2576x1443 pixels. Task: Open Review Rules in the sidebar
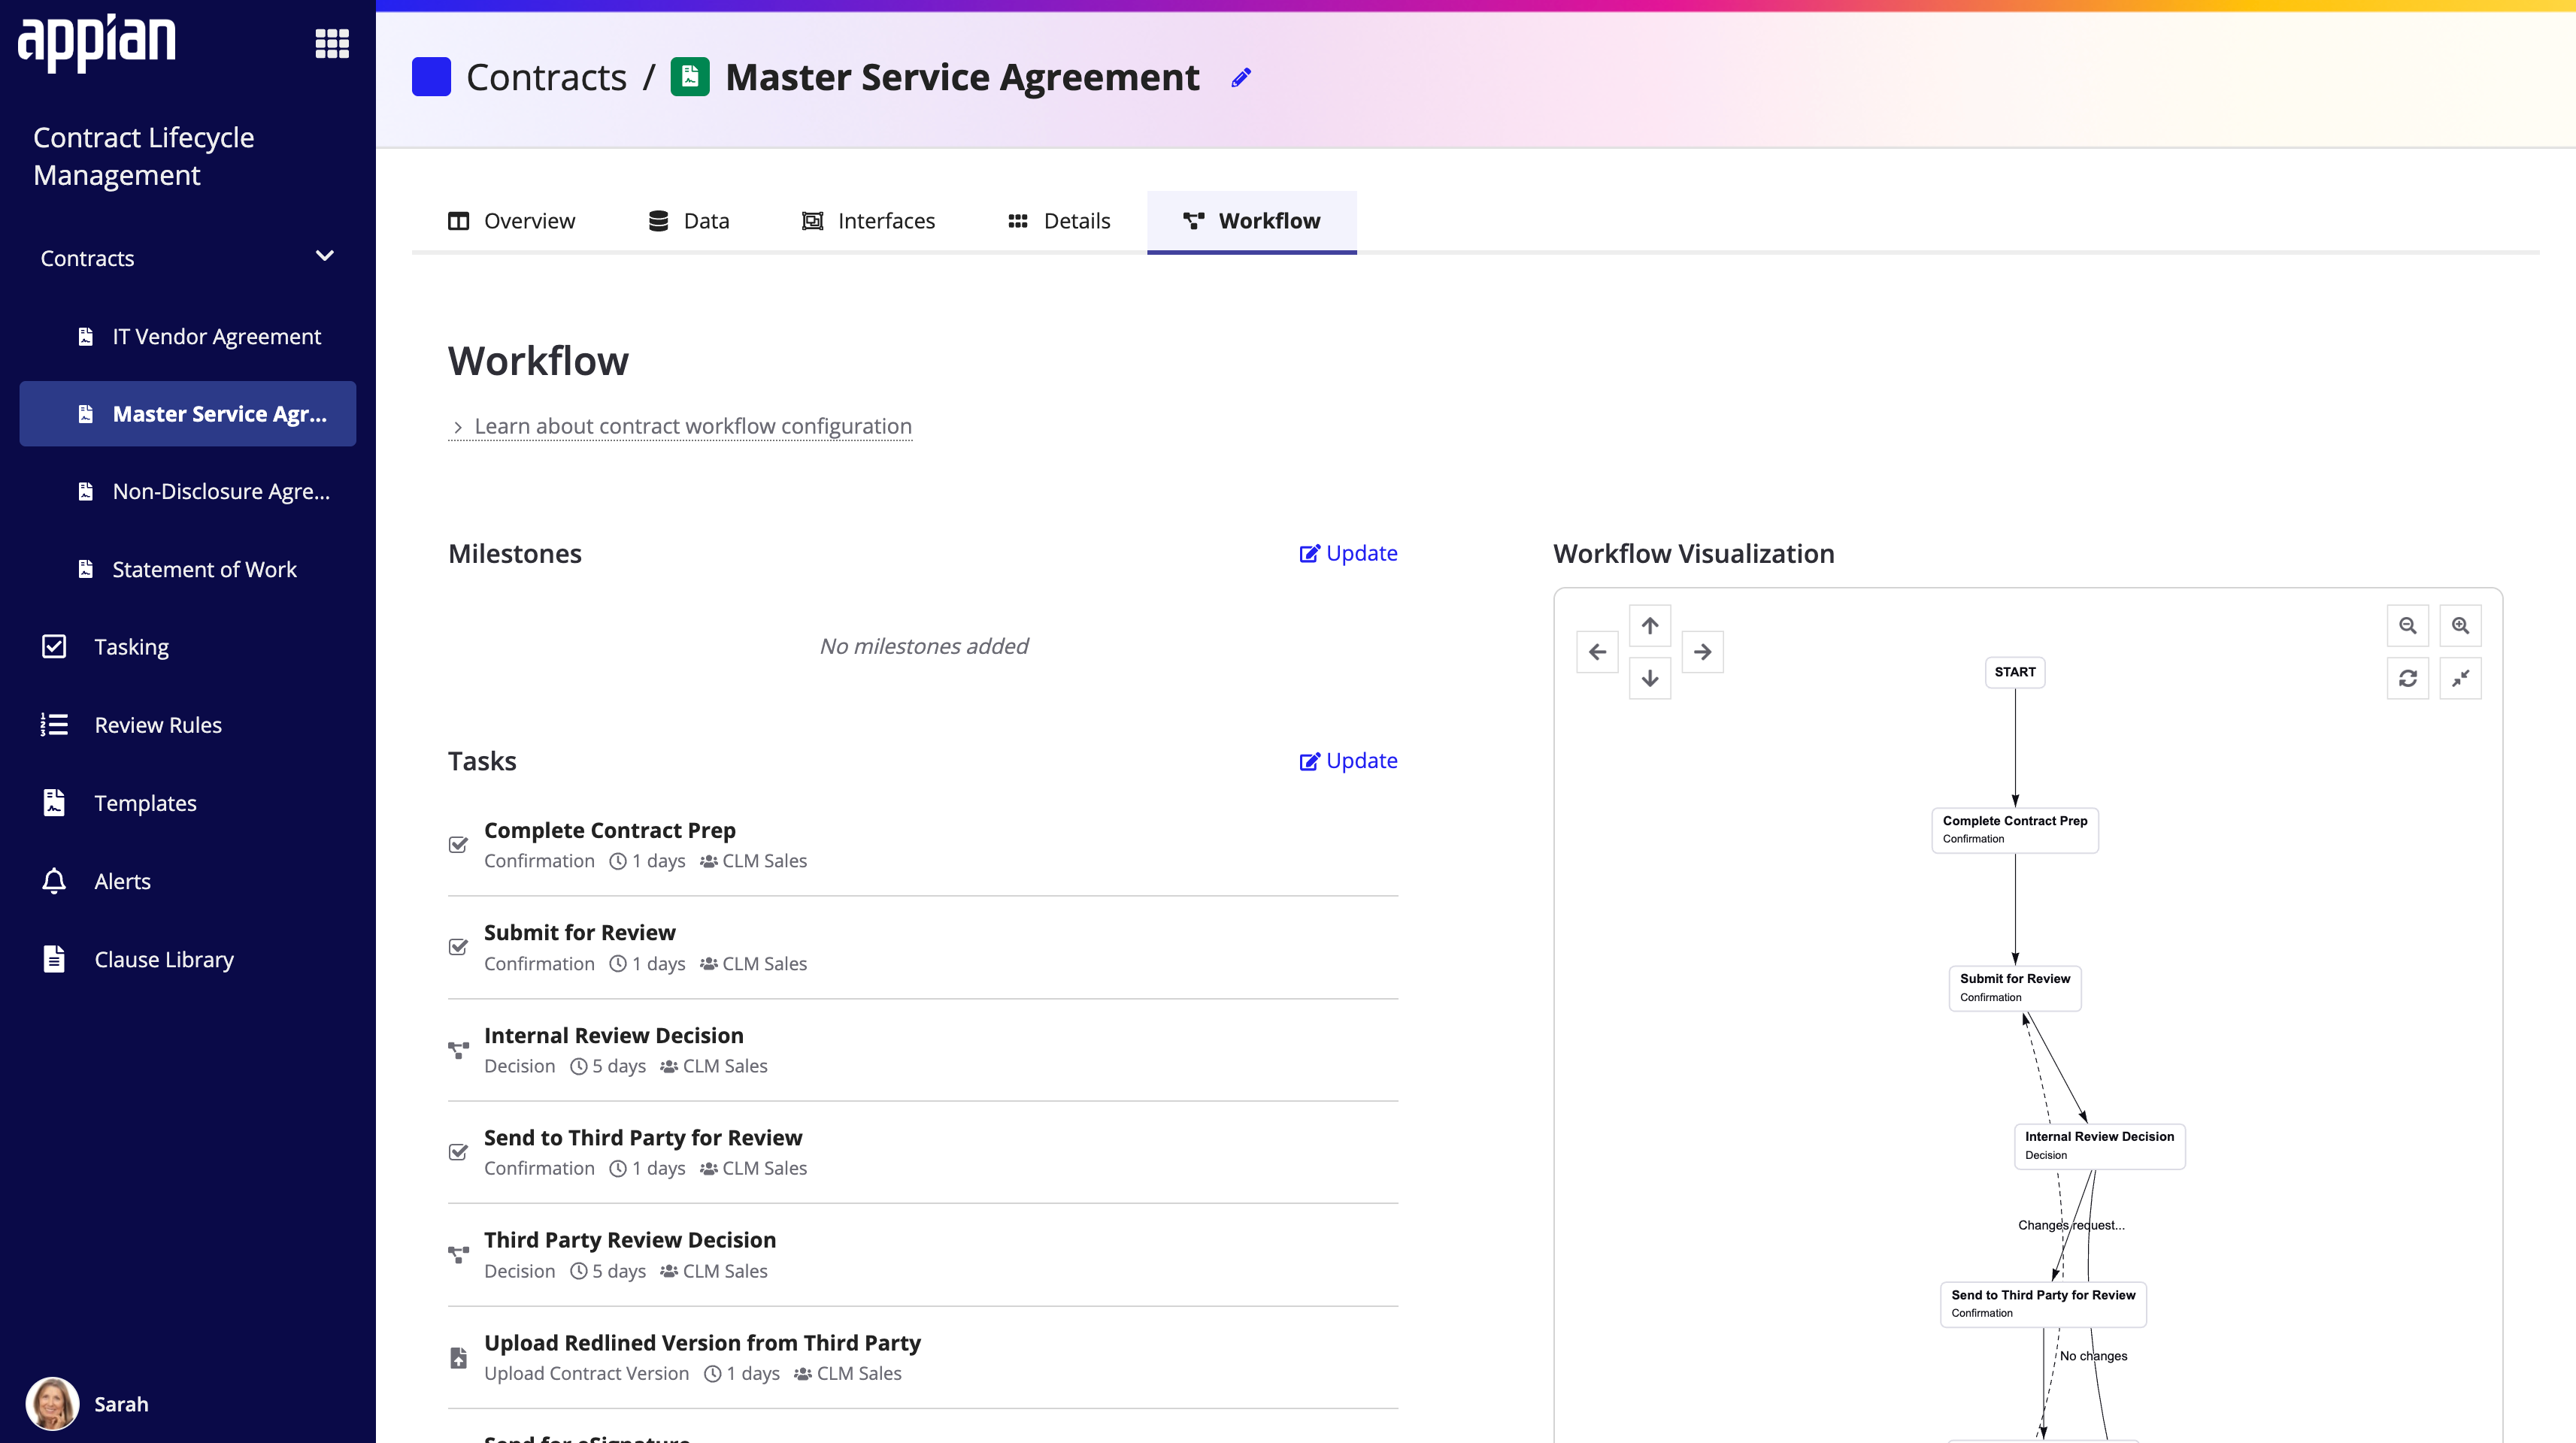[x=188, y=725]
